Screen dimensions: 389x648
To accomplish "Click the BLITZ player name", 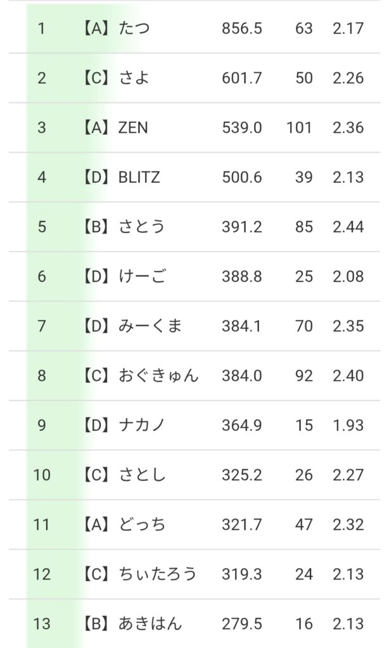I will 139,178.
